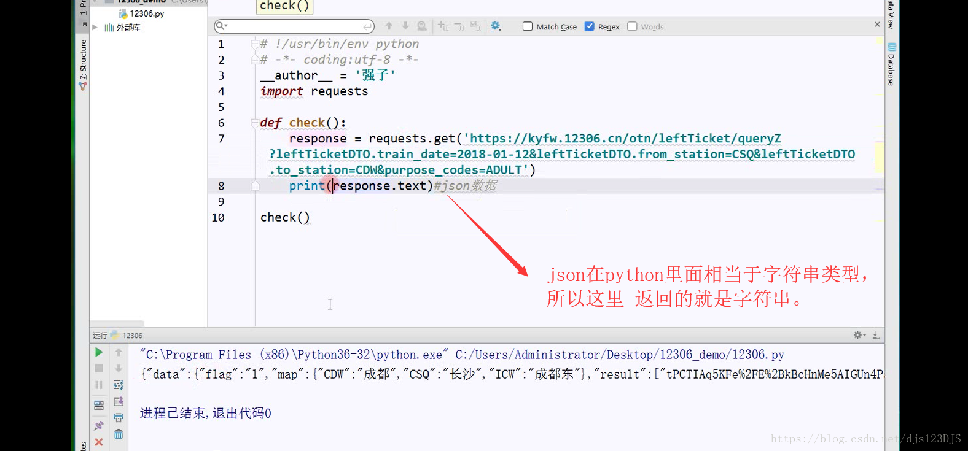The image size is (968, 451).
Task: Click the check() breadcrumb tooltip at top
Action: [x=284, y=6]
